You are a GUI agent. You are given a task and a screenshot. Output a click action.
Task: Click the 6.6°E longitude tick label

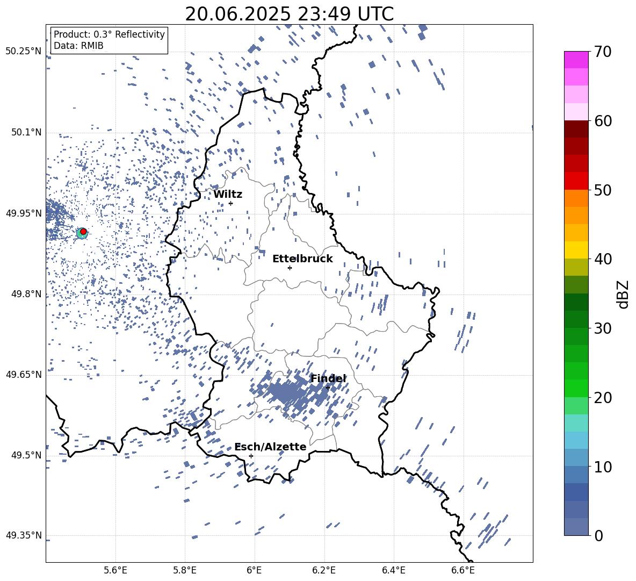click(463, 570)
